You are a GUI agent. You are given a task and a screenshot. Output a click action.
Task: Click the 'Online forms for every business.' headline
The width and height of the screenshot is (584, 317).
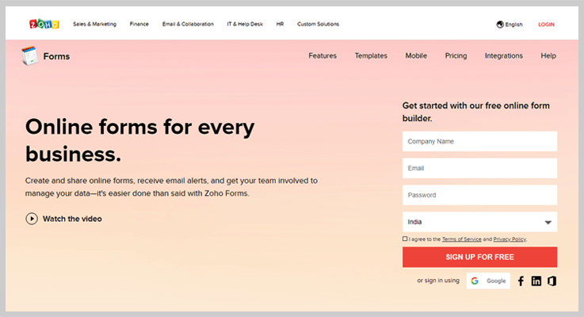tap(140, 140)
